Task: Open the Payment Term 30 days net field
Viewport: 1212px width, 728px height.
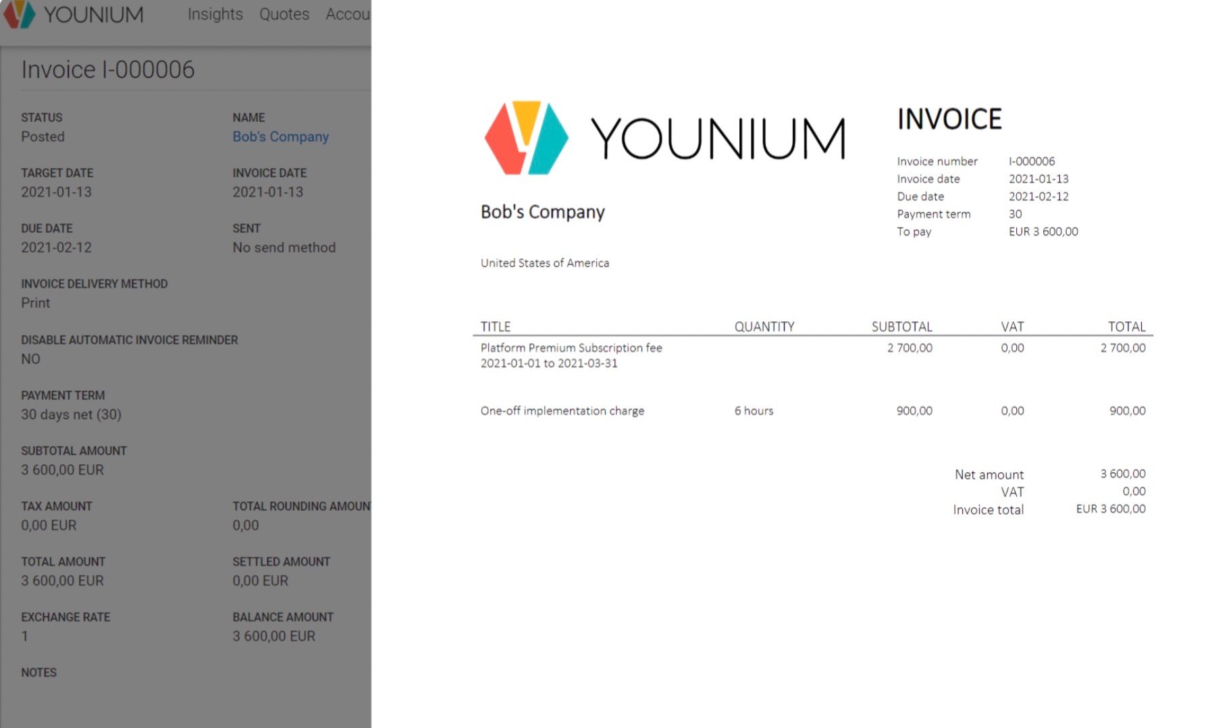Action: [70, 414]
